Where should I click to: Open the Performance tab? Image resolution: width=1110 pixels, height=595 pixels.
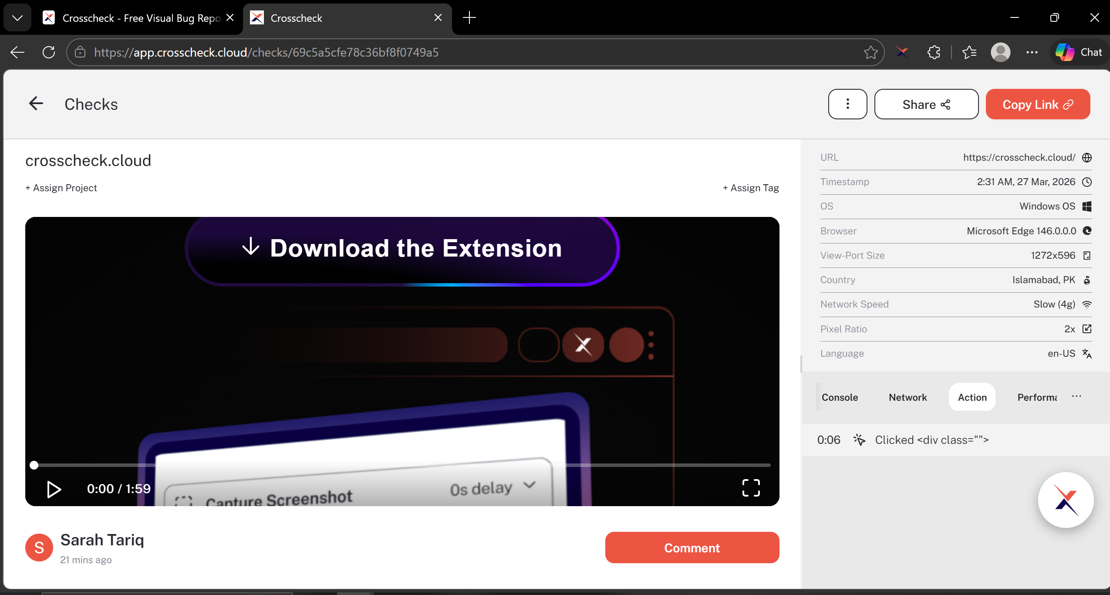click(1036, 397)
